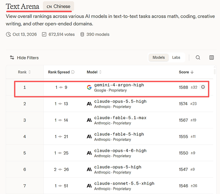Image resolution: width=220 pixels, height=194 pixels.
Task: Open the CN Chinese language selector
Action: (x=58, y=7)
